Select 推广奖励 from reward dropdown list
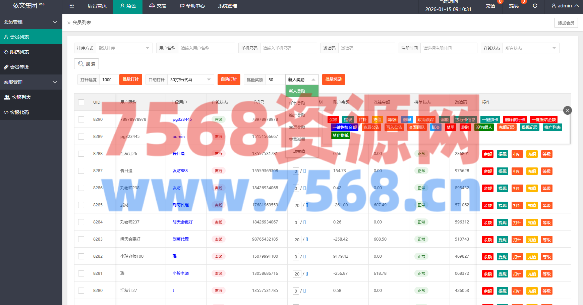The image size is (583, 305). tap(297, 115)
